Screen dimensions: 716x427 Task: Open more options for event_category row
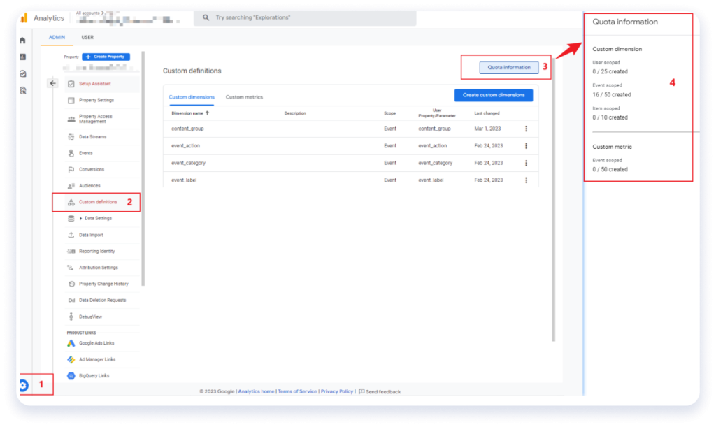(x=526, y=163)
